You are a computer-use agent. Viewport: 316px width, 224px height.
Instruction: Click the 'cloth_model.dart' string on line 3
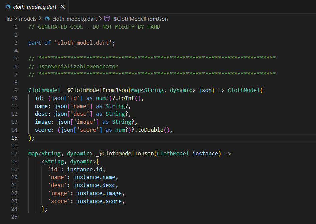coord(83,43)
